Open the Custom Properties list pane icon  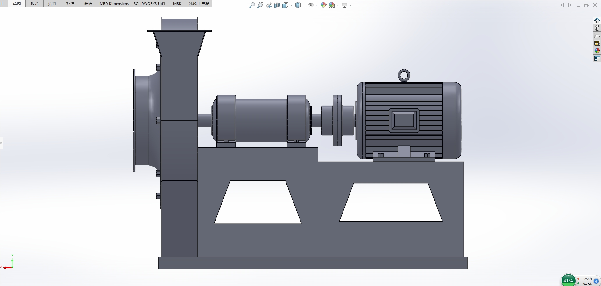click(597, 58)
